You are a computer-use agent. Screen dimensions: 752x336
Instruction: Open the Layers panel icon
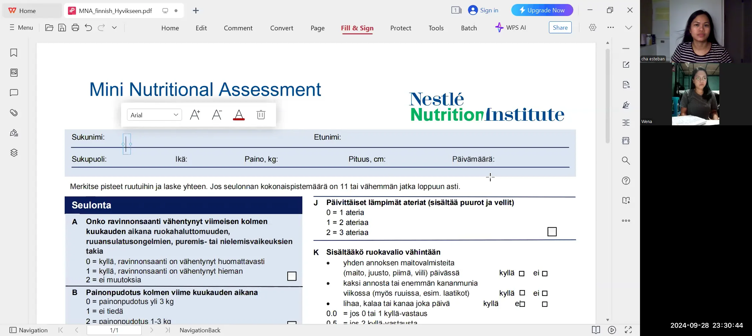pyautogui.click(x=14, y=152)
